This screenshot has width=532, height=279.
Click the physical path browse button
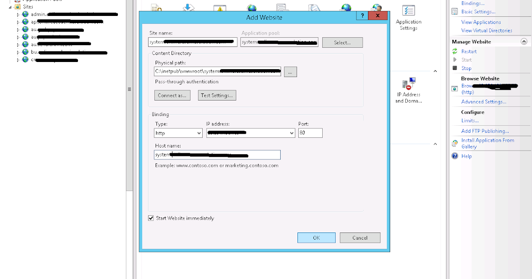[290, 71]
